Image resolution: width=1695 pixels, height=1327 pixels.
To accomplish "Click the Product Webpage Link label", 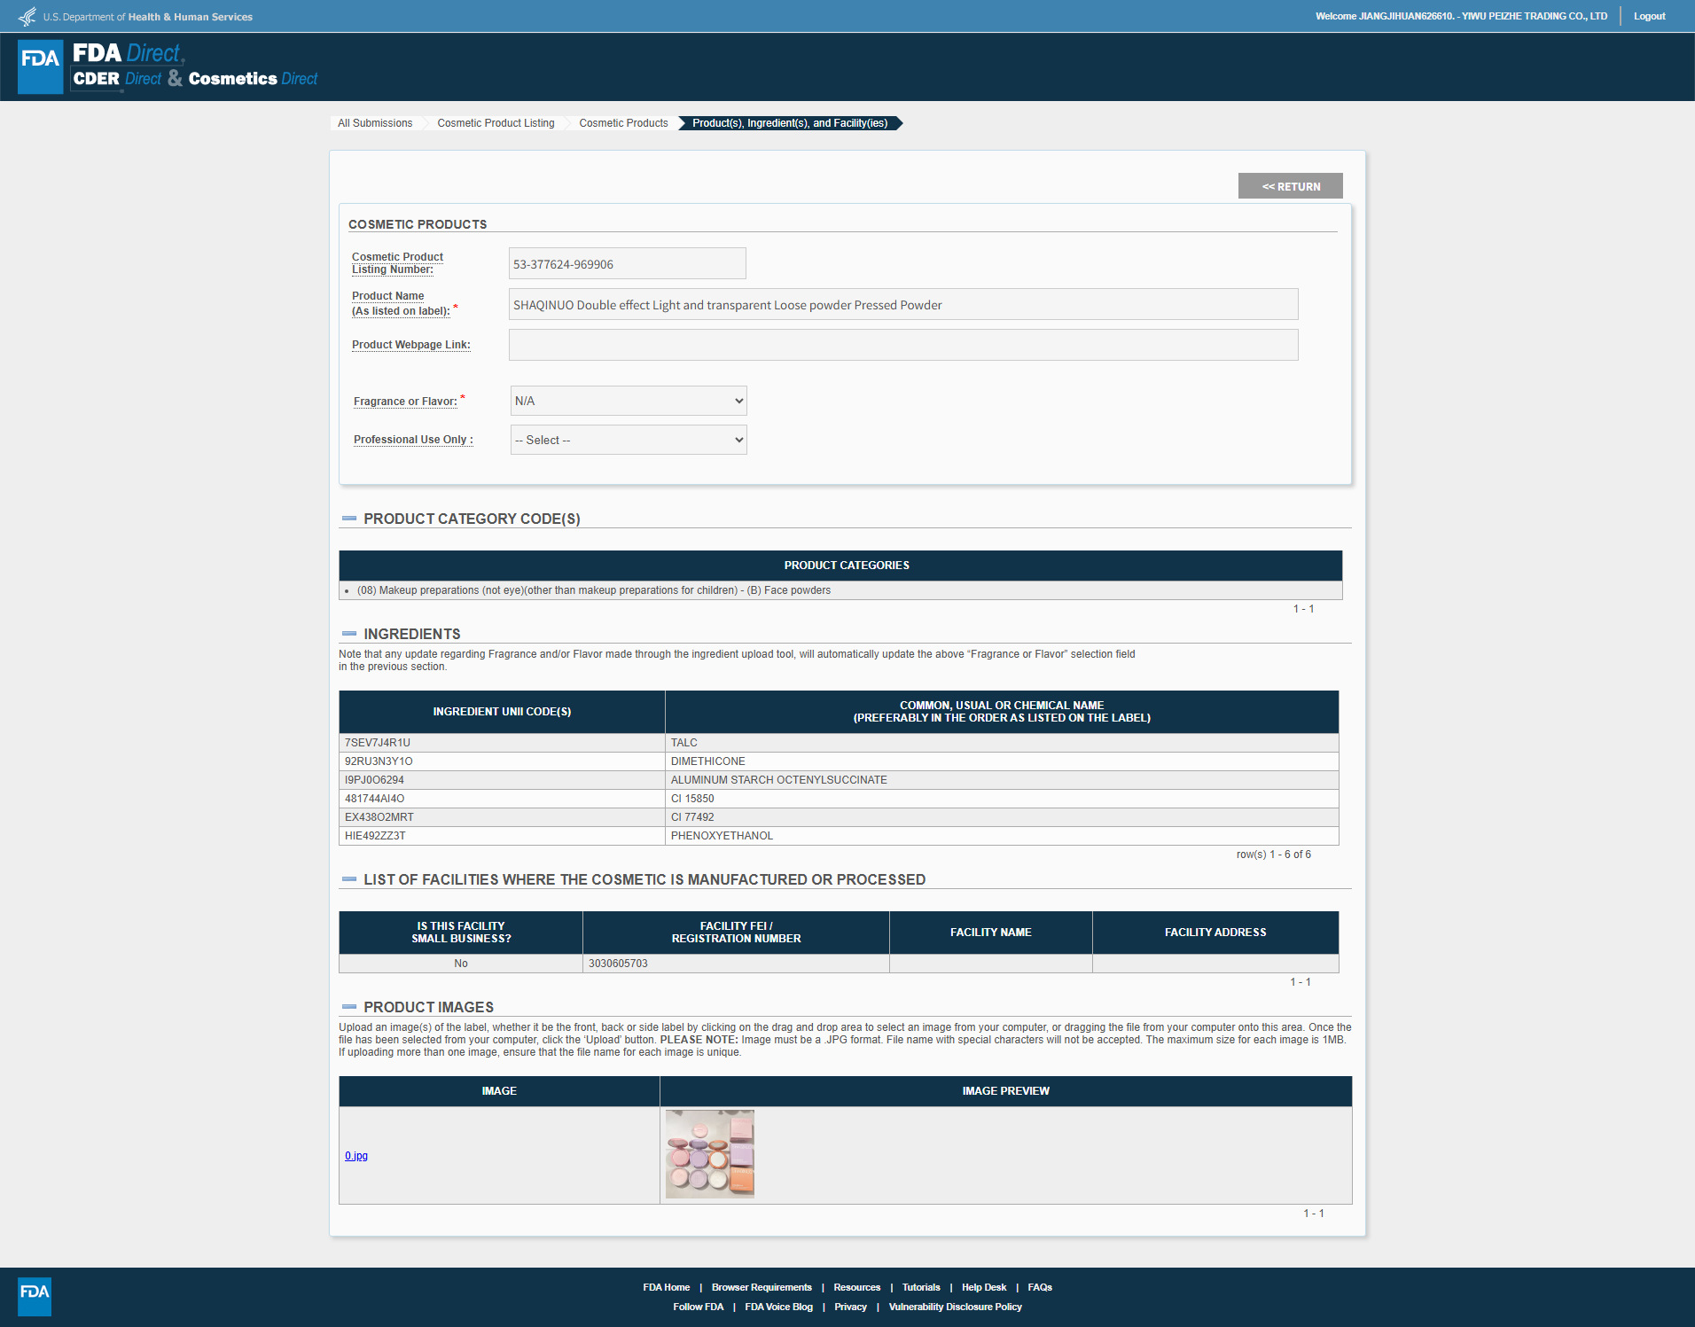I will [x=411, y=345].
